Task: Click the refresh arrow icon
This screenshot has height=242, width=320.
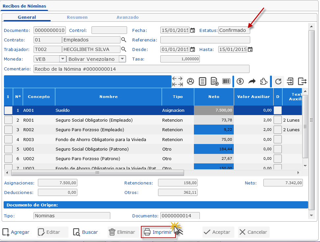Action: pos(278,82)
